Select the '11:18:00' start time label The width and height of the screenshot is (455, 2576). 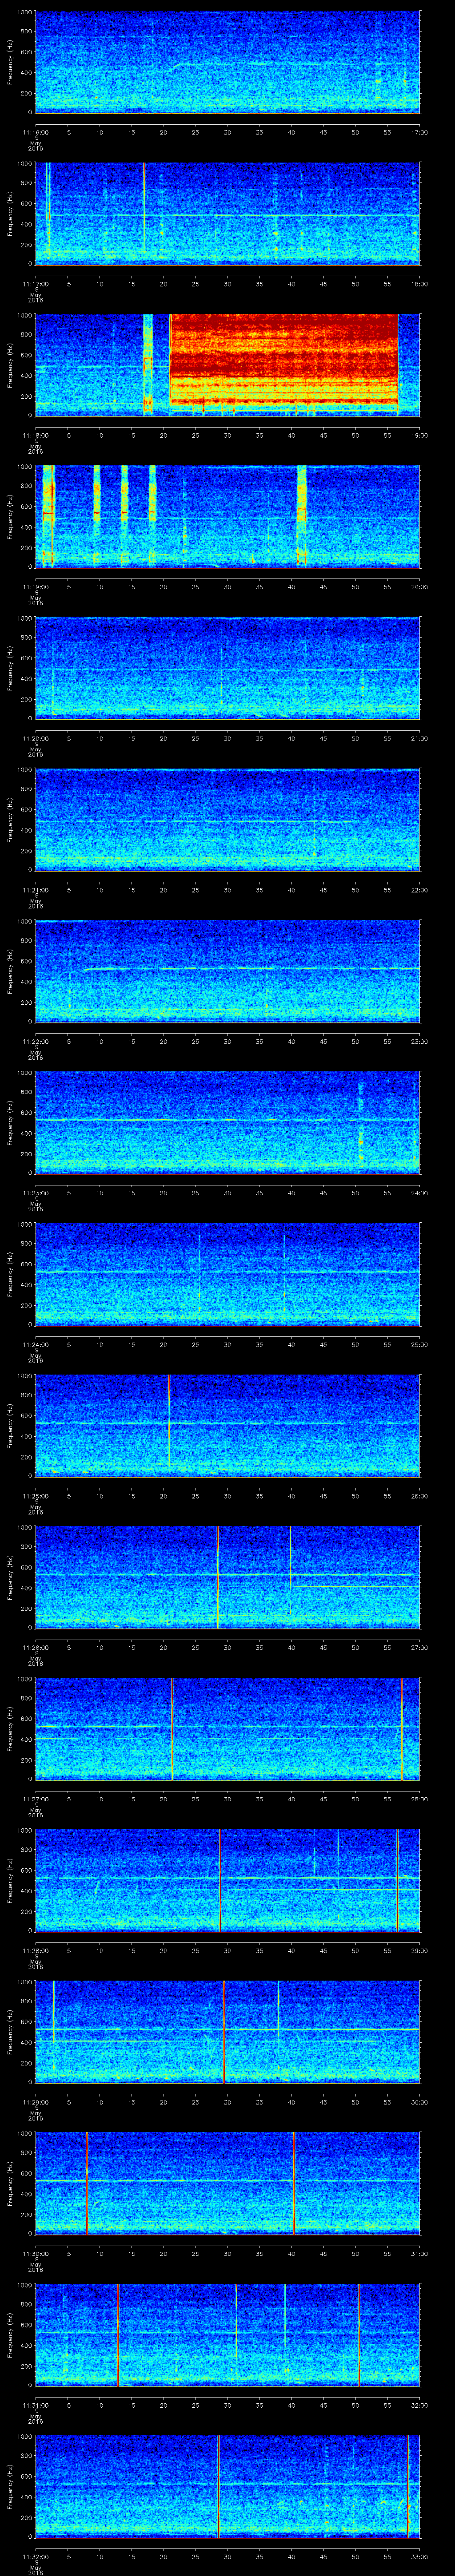(35, 435)
